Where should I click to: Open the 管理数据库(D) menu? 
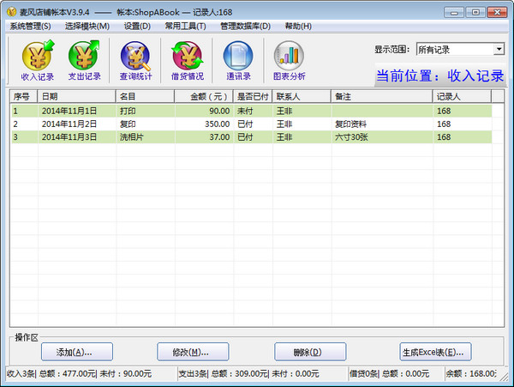point(245,27)
